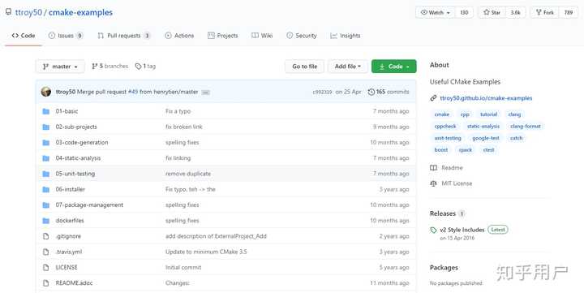Open the Pull requests tab
The width and height of the screenshot is (584, 293).
point(123,36)
